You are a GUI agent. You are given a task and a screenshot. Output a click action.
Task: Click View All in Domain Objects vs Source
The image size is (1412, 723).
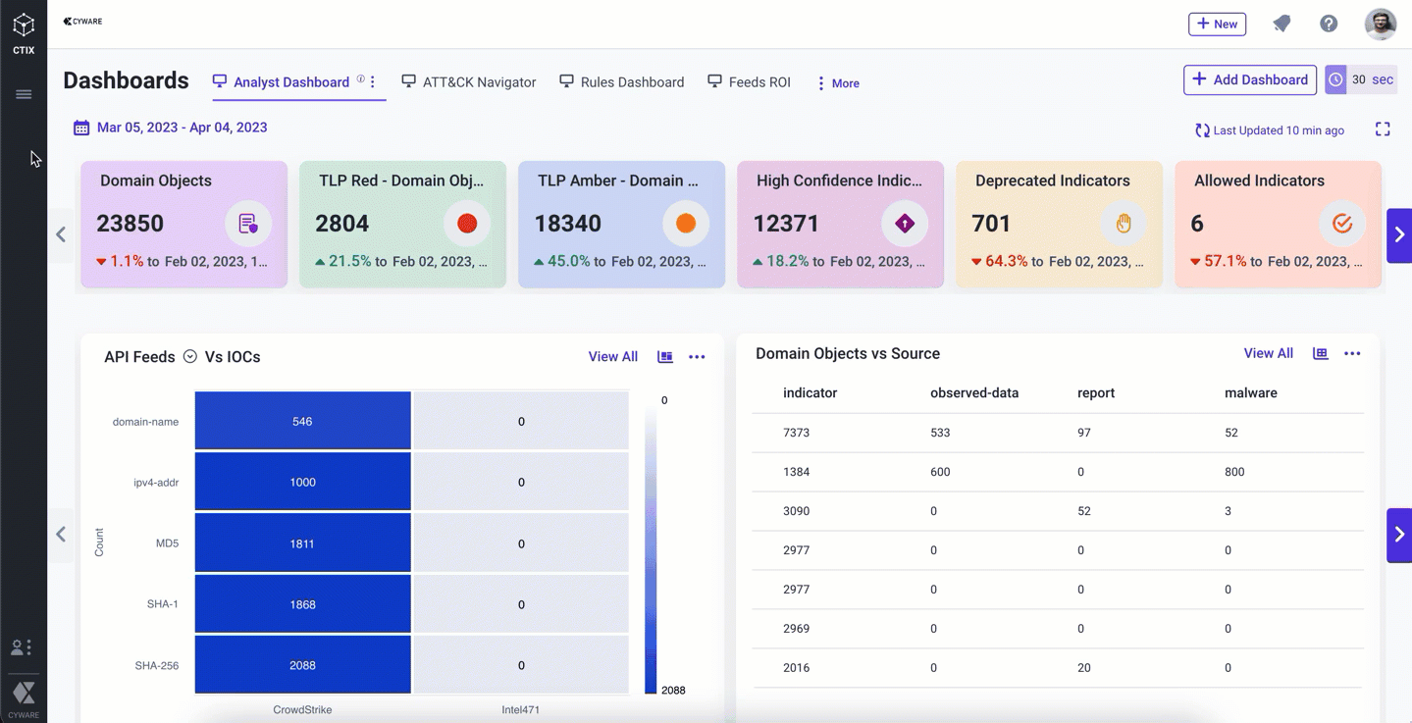[1268, 353]
